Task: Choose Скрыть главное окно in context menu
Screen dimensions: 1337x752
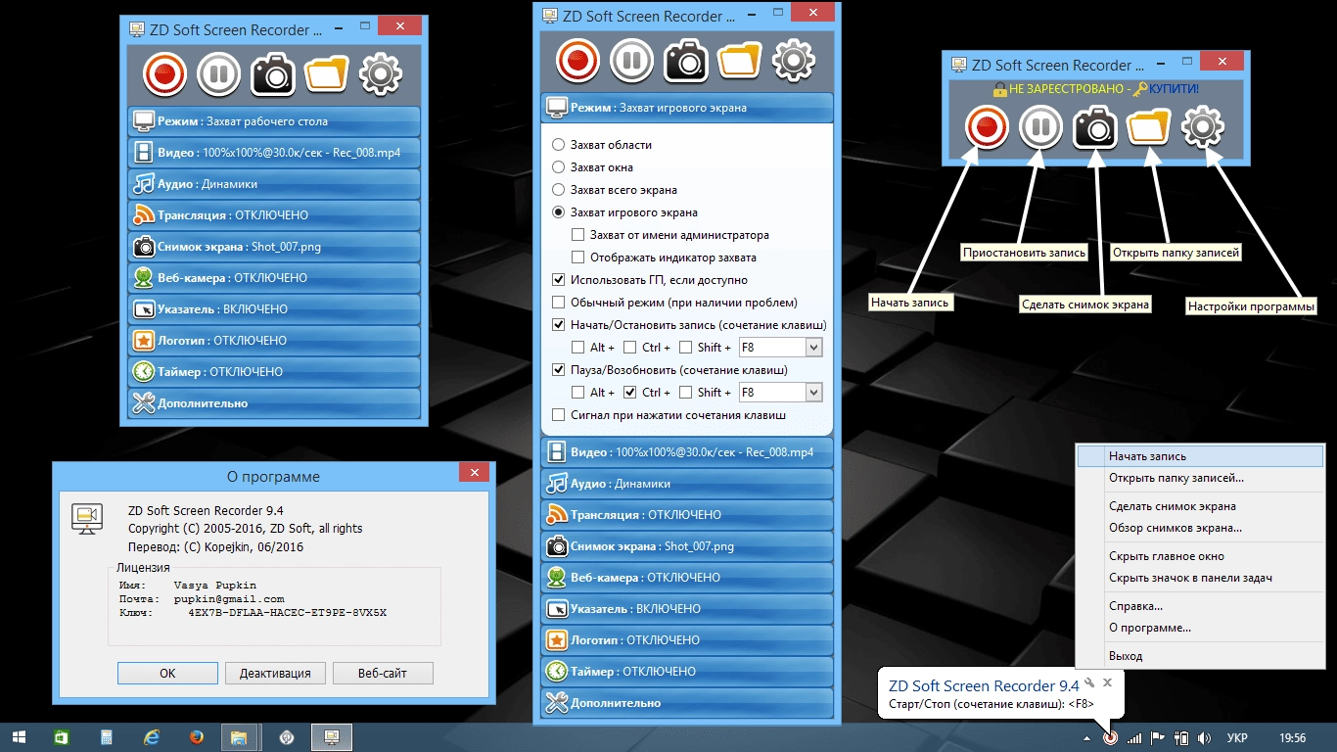Action: point(1198,556)
